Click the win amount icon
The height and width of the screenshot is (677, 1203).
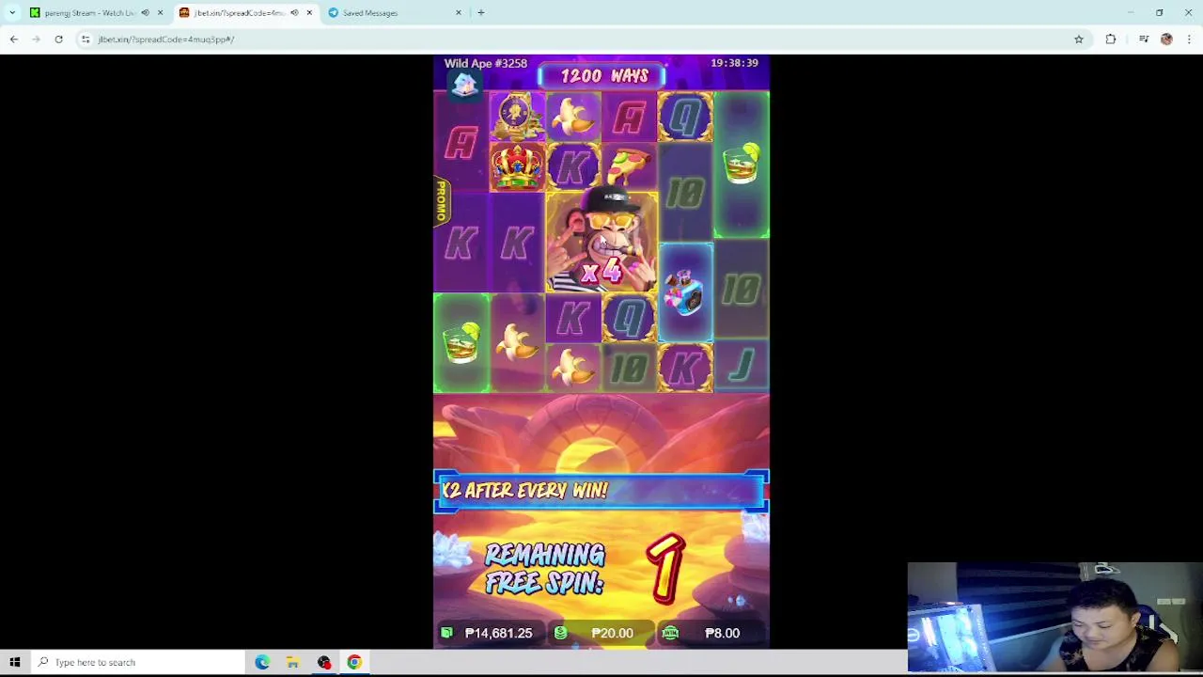(670, 633)
